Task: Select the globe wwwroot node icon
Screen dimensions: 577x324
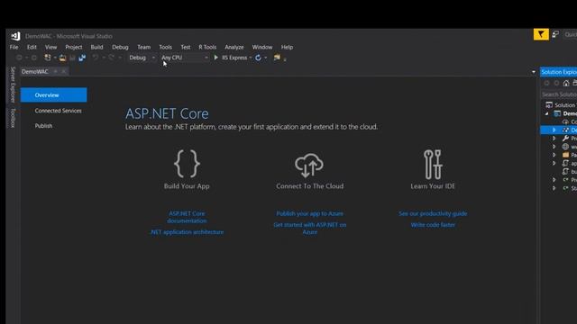Action: pos(565,147)
